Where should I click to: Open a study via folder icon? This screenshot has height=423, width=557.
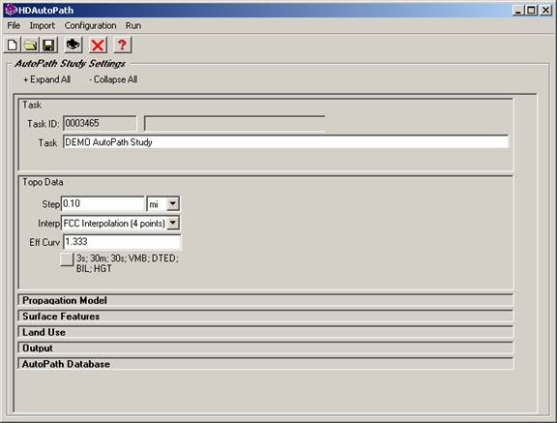pyautogui.click(x=31, y=45)
